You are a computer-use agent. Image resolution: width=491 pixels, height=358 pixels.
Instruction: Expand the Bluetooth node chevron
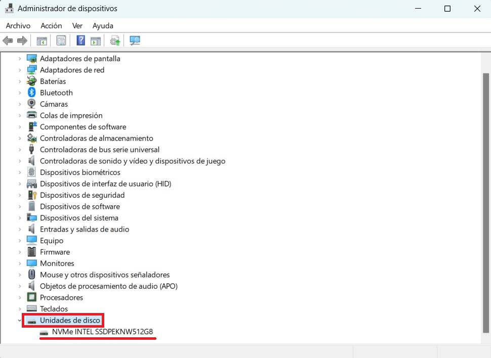point(20,93)
